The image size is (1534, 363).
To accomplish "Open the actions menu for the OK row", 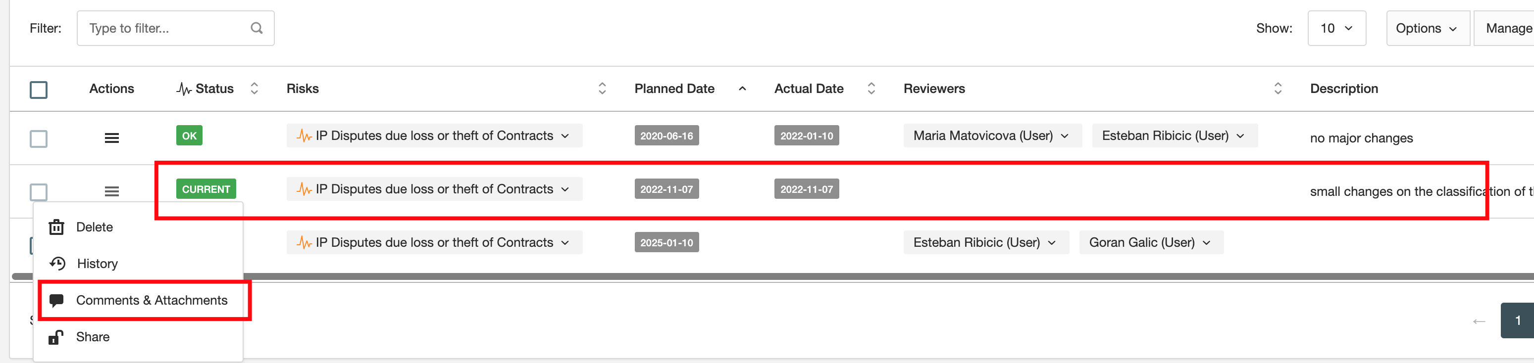I will pos(111,137).
